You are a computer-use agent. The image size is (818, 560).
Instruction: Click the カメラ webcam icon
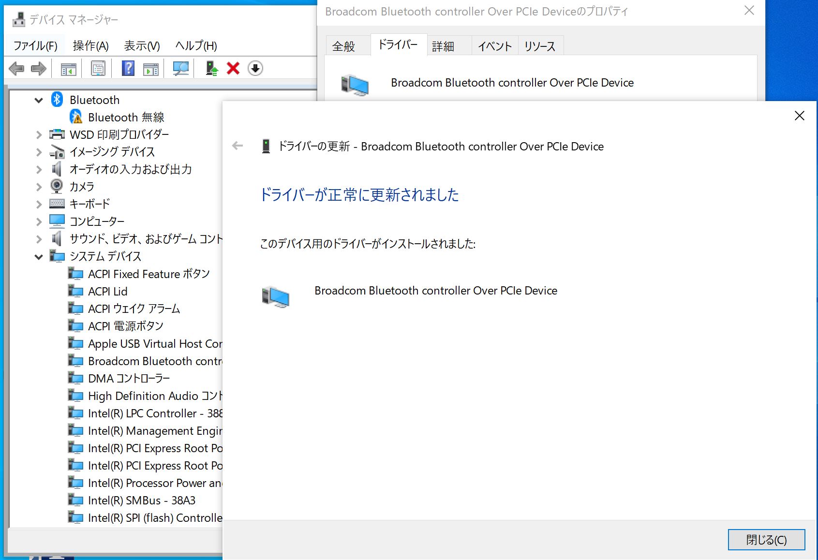[57, 186]
